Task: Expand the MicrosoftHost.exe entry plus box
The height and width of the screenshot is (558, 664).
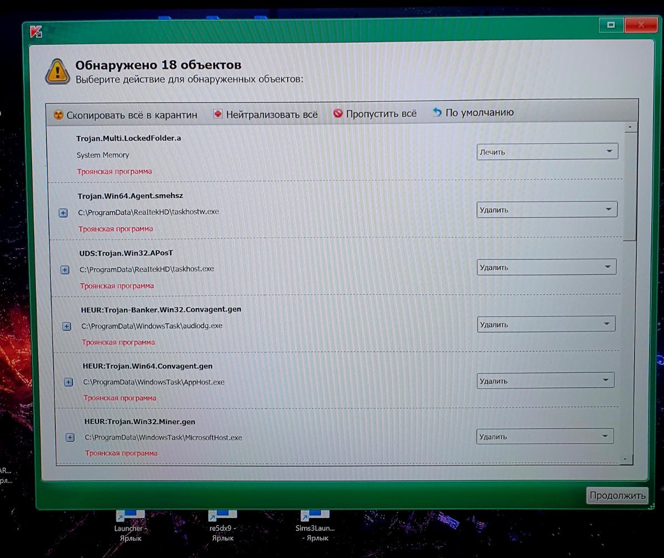Action: (70, 437)
